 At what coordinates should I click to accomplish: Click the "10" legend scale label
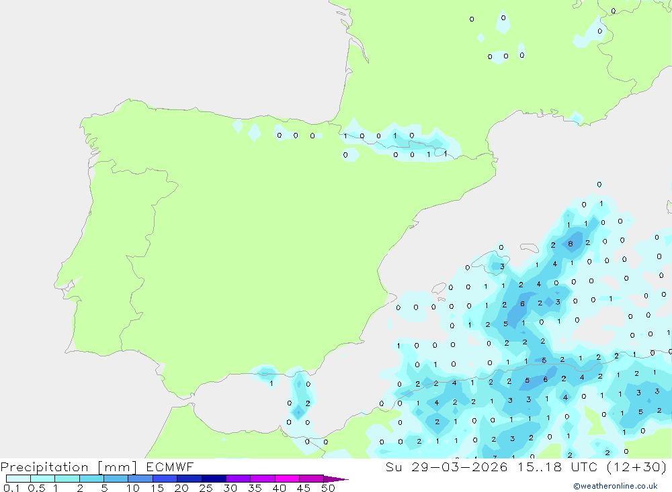pyautogui.click(x=133, y=488)
